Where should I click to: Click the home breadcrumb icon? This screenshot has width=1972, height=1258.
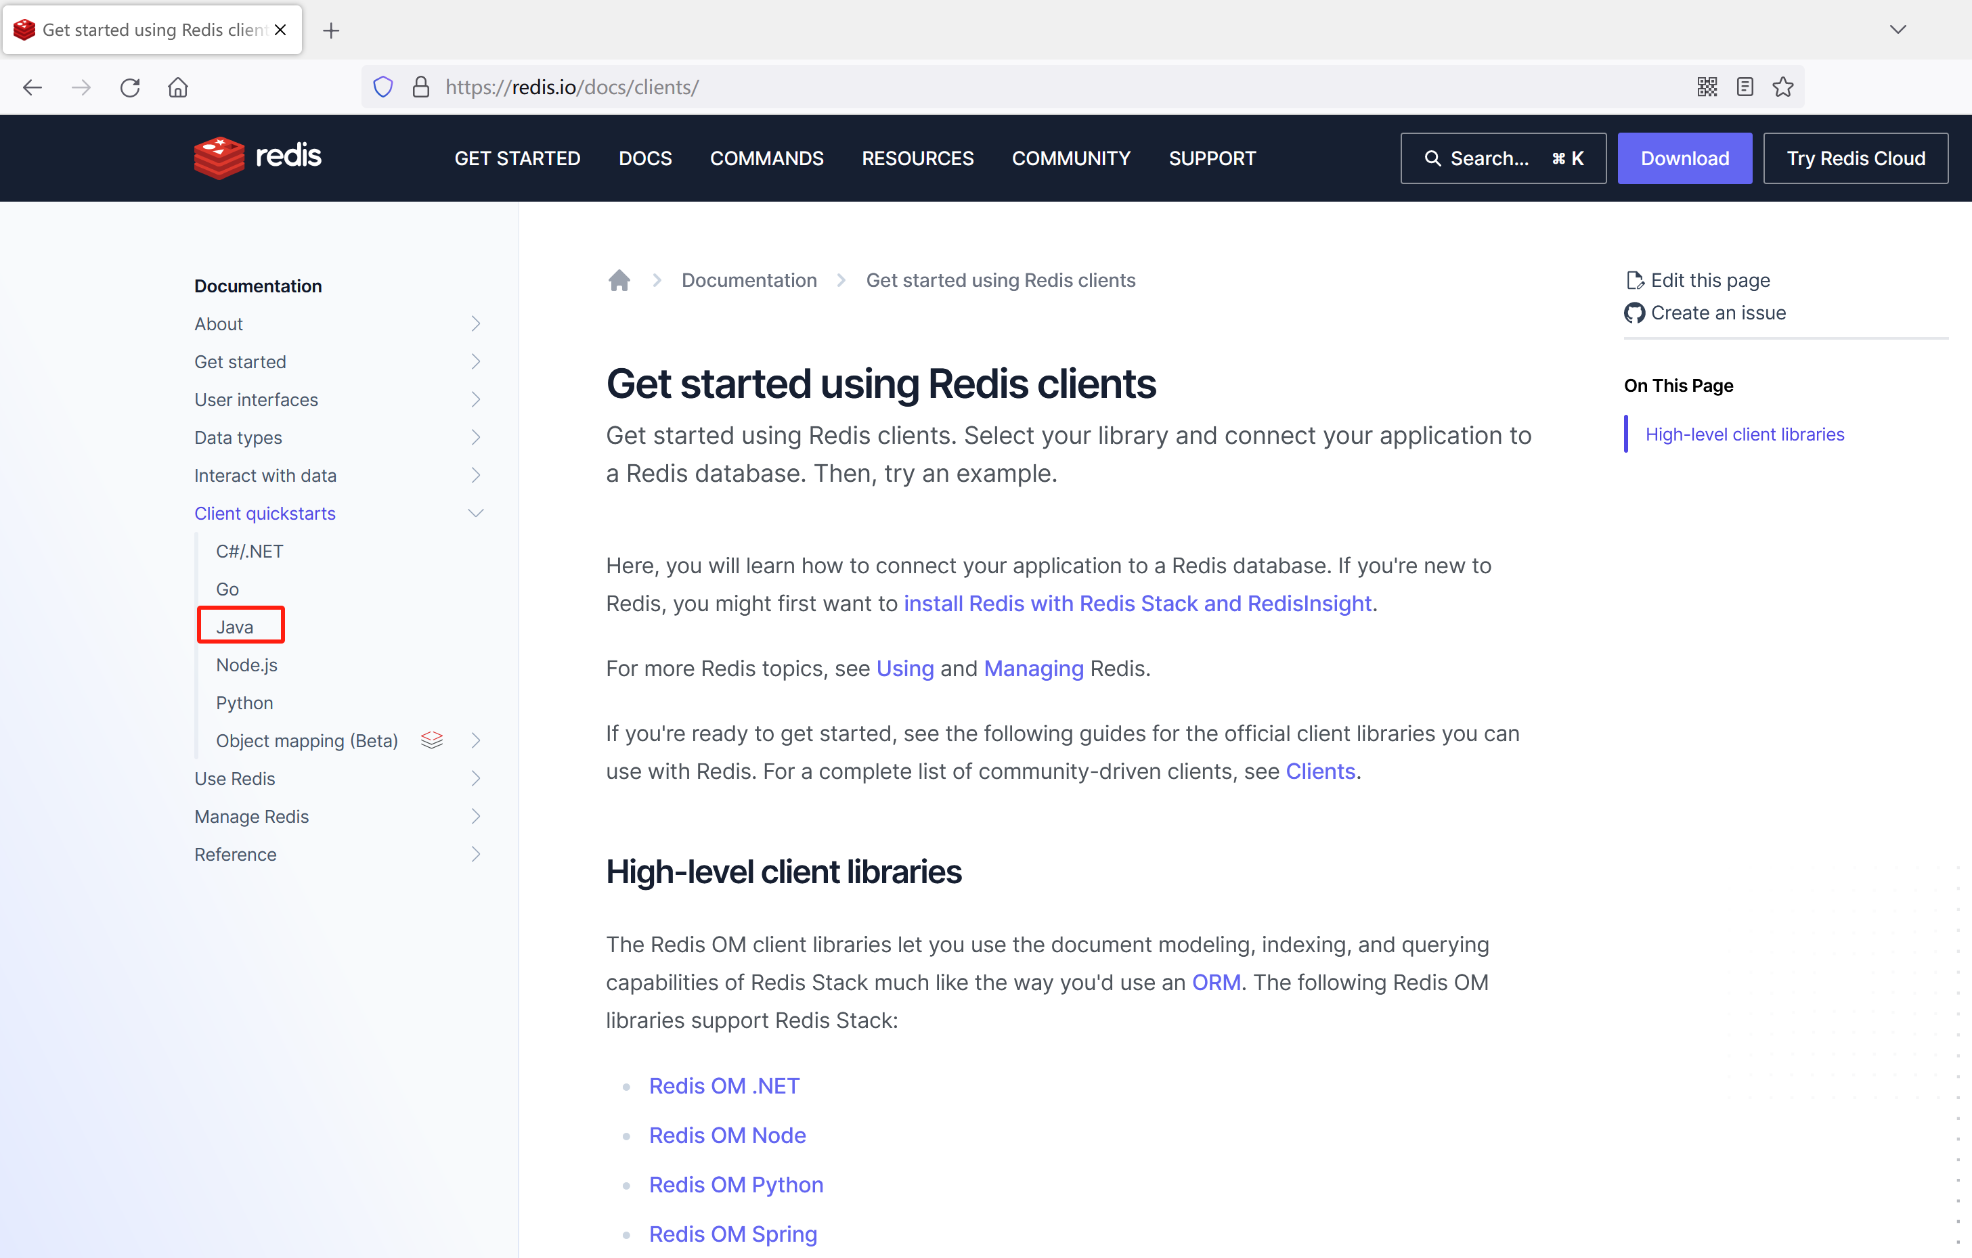(619, 281)
